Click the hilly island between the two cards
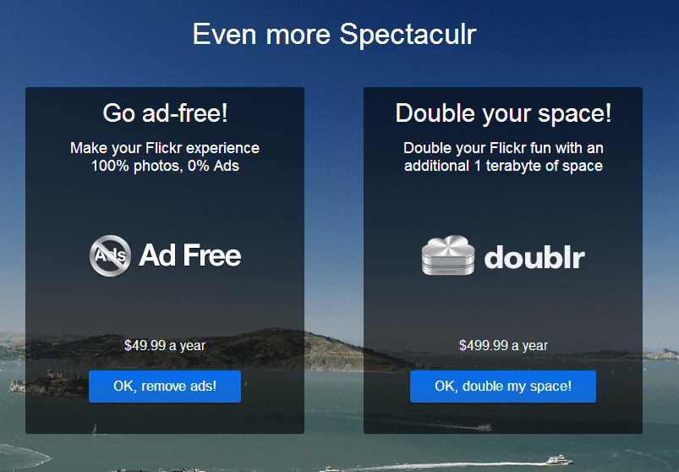The image size is (679, 472). point(334,350)
